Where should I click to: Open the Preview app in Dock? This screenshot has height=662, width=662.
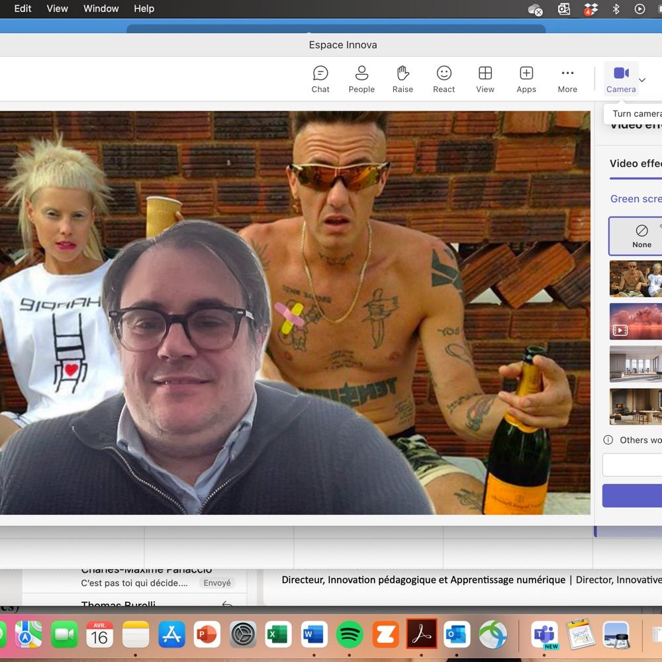(x=616, y=634)
